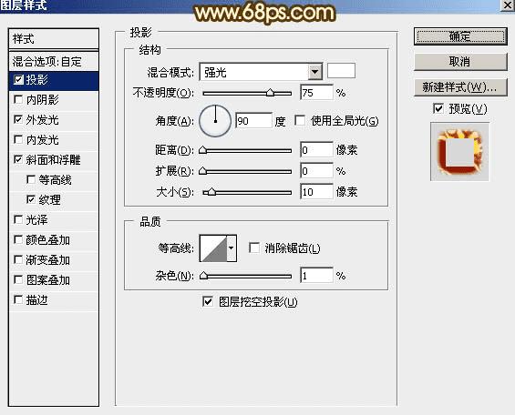Click the 不透明度 opacity slider handle
Image resolution: width=515 pixels, height=415 pixels.
point(270,92)
